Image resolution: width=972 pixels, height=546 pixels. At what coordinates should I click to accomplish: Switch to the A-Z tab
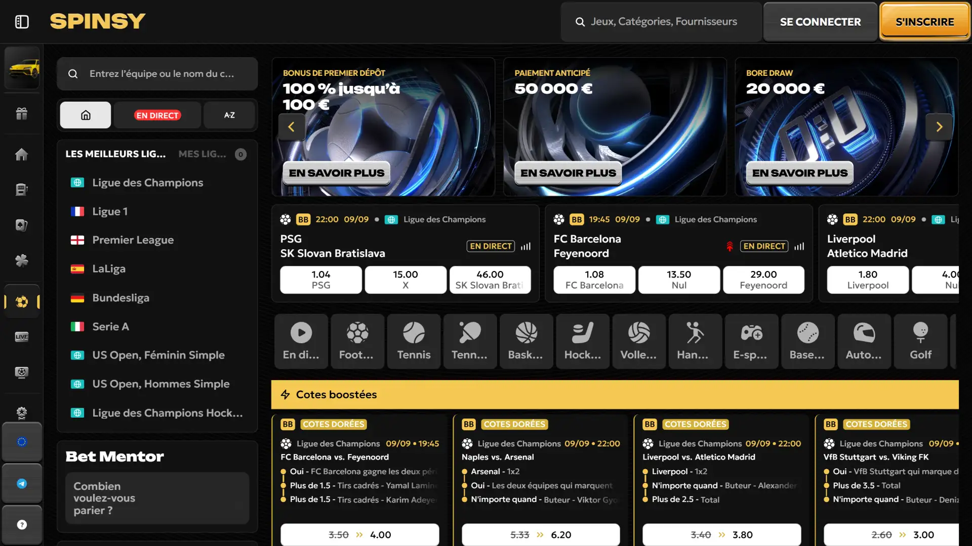click(x=229, y=115)
